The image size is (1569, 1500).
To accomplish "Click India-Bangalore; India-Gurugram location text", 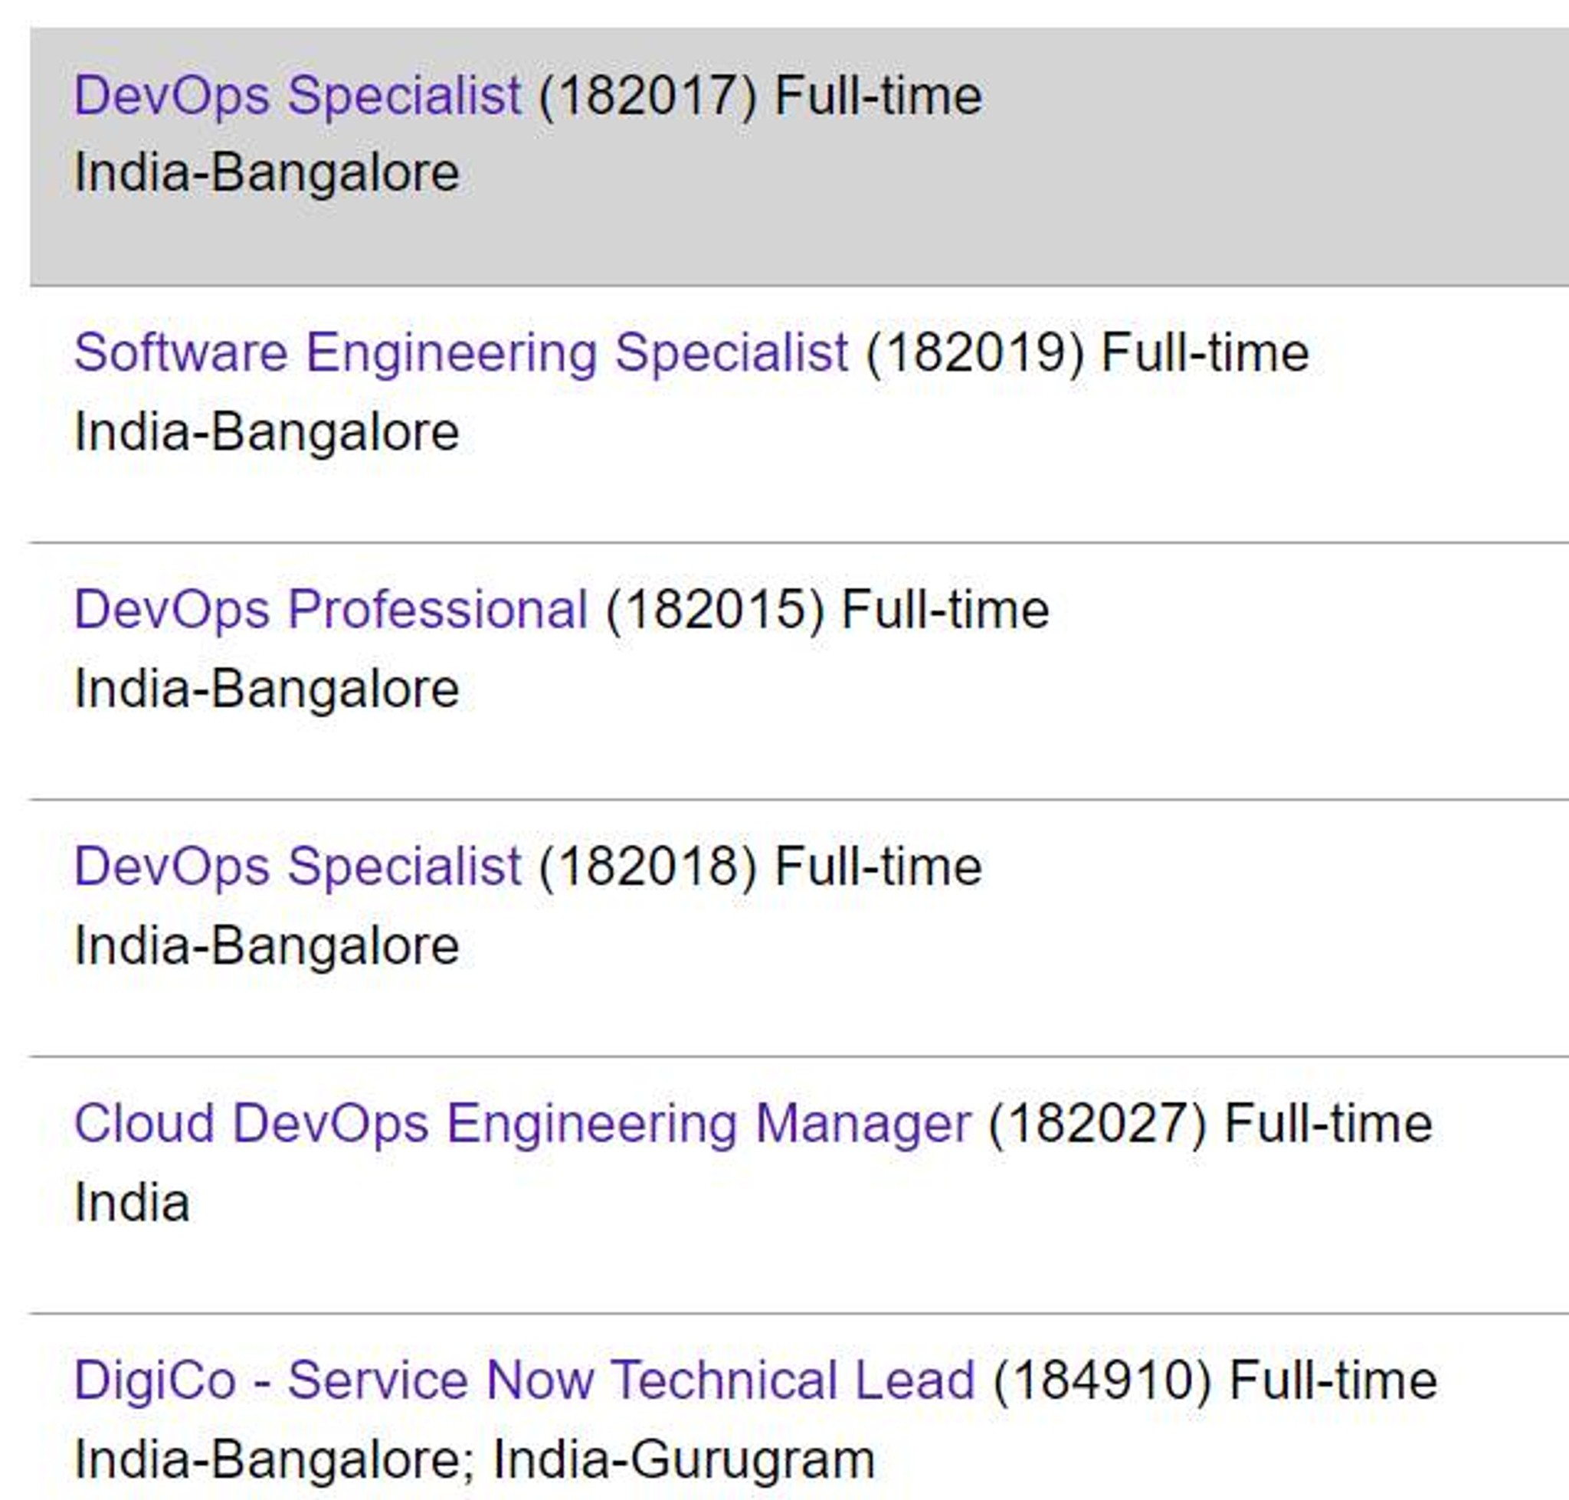I will 472,1457.
